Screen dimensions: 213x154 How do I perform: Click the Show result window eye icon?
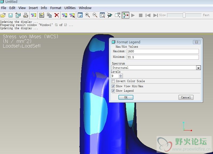64,15
